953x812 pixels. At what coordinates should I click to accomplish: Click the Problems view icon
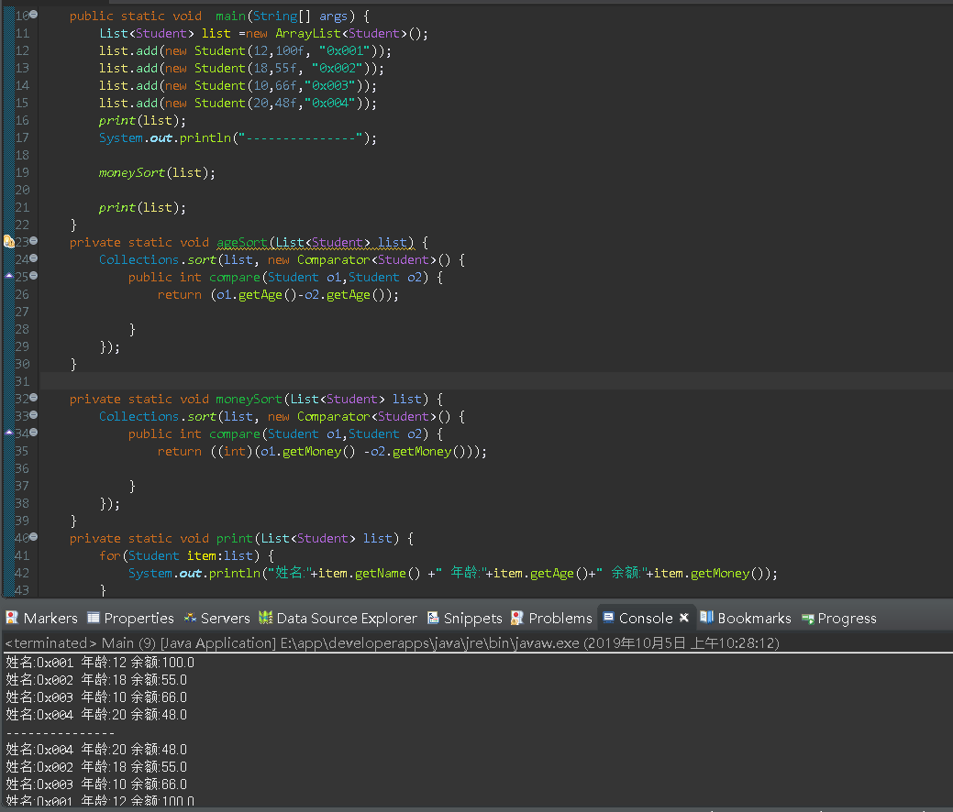pos(517,618)
